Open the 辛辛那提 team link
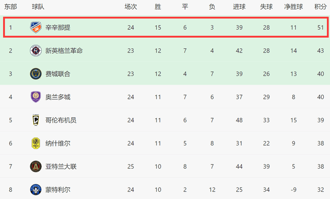Viewport: 330px width, 199px height. [x=58, y=27]
